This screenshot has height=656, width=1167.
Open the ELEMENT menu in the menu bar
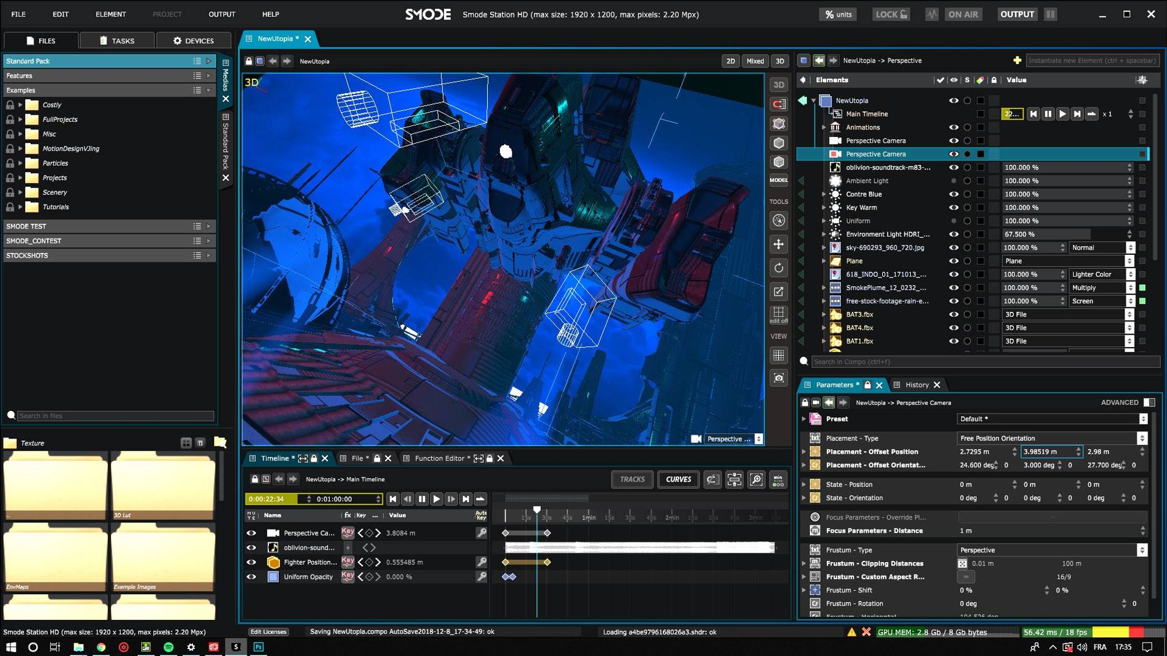click(111, 14)
